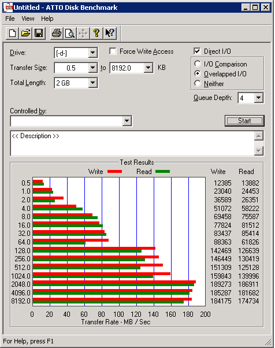Click the Read column header in results
The image size is (275, 348).
pyautogui.click(x=246, y=172)
